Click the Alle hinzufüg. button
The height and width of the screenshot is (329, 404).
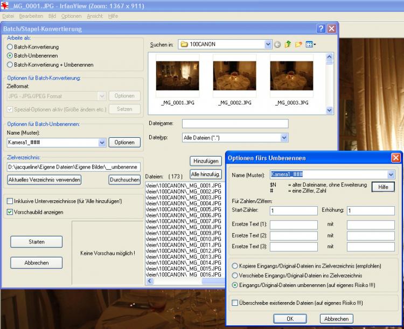pyautogui.click(x=206, y=174)
